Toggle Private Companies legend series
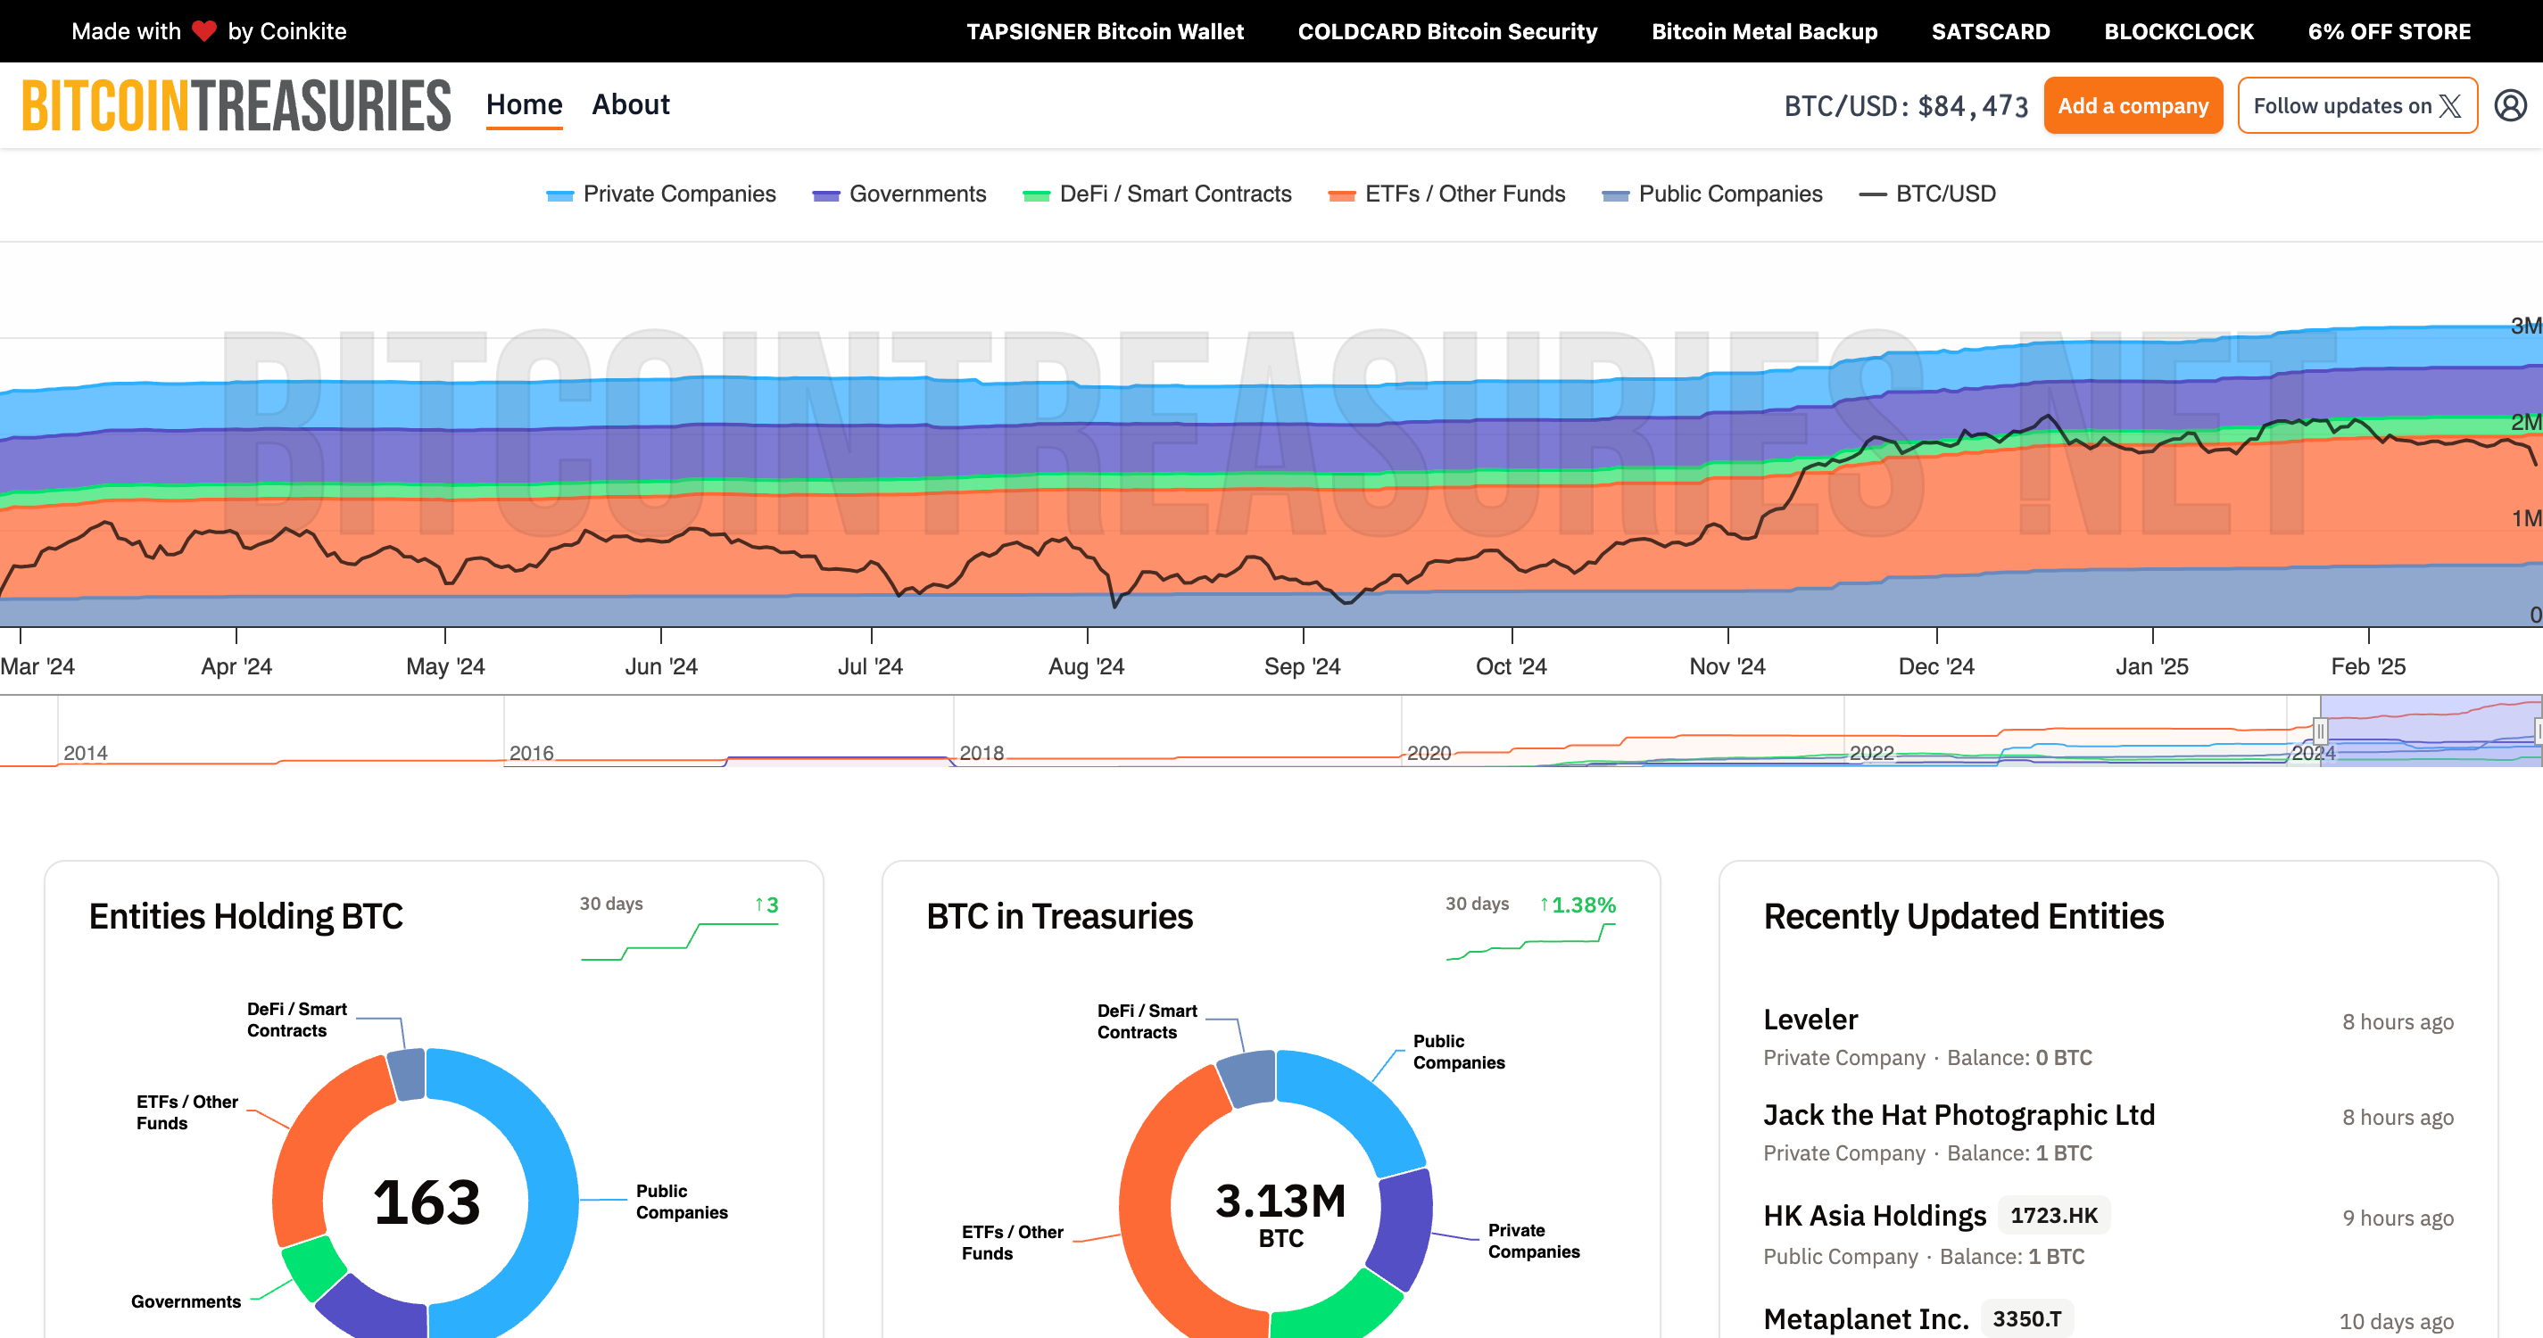 660,194
